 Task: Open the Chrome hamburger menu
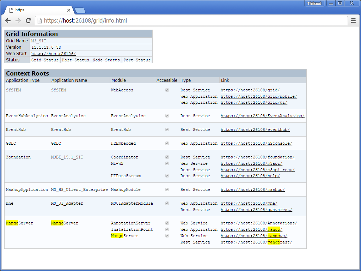[353, 21]
